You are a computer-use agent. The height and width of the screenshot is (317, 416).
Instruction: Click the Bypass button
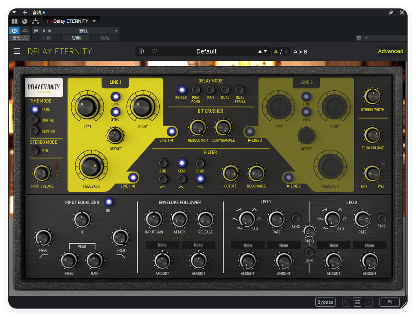point(325,302)
